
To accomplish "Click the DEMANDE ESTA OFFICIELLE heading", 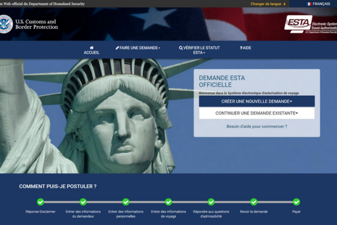I will coord(222,82).
